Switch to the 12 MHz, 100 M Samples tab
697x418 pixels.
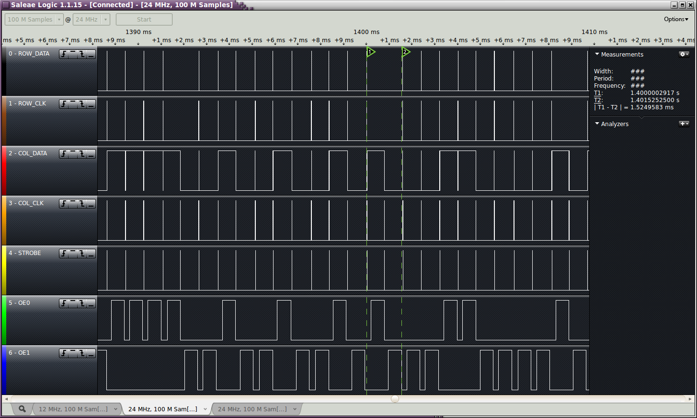point(73,409)
